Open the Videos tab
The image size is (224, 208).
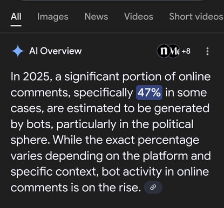tap(139, 17)
